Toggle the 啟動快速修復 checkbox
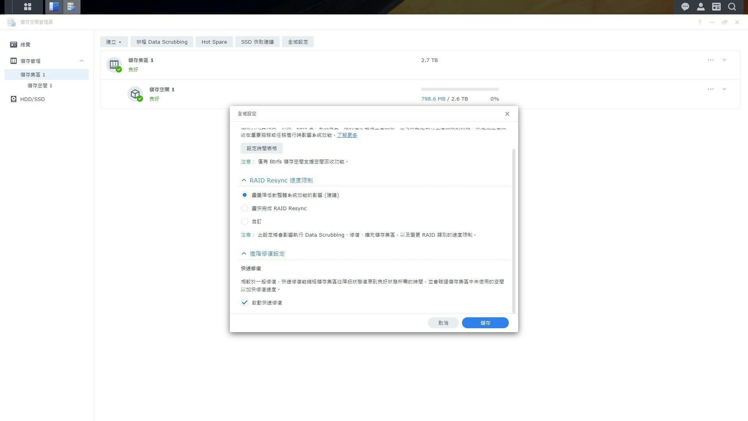Screen dimensions: 748x421 (245, 302)
